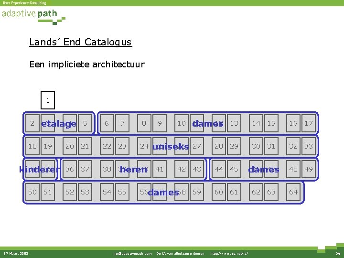Click page box 62
344x258 pixels.
tap(256, 192)
